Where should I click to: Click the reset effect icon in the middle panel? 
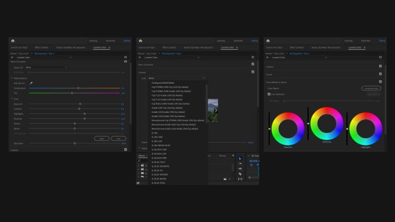point(253,58)
